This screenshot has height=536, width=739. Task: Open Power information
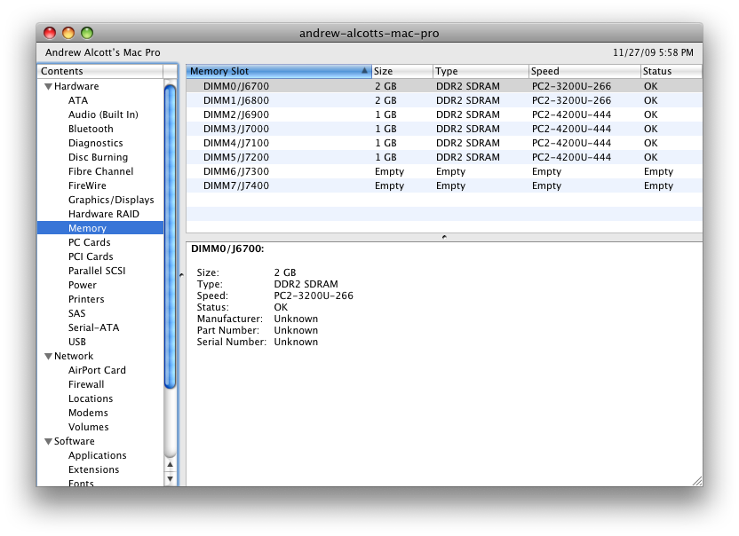pos(82,285)
